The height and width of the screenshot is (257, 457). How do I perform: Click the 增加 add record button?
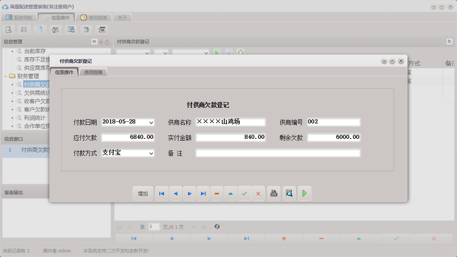[x=143, y=193]
